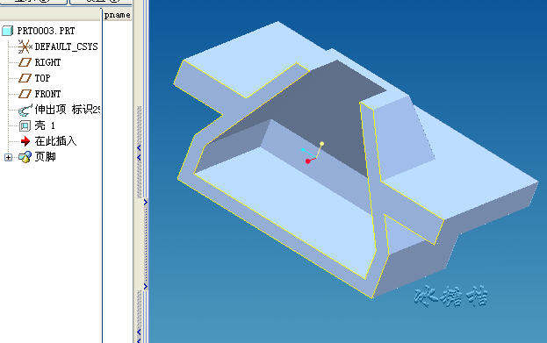This screenshot has height=343, width=547.
Task: Select DEFAULT_CSYS in model tree
Action: 66,46
